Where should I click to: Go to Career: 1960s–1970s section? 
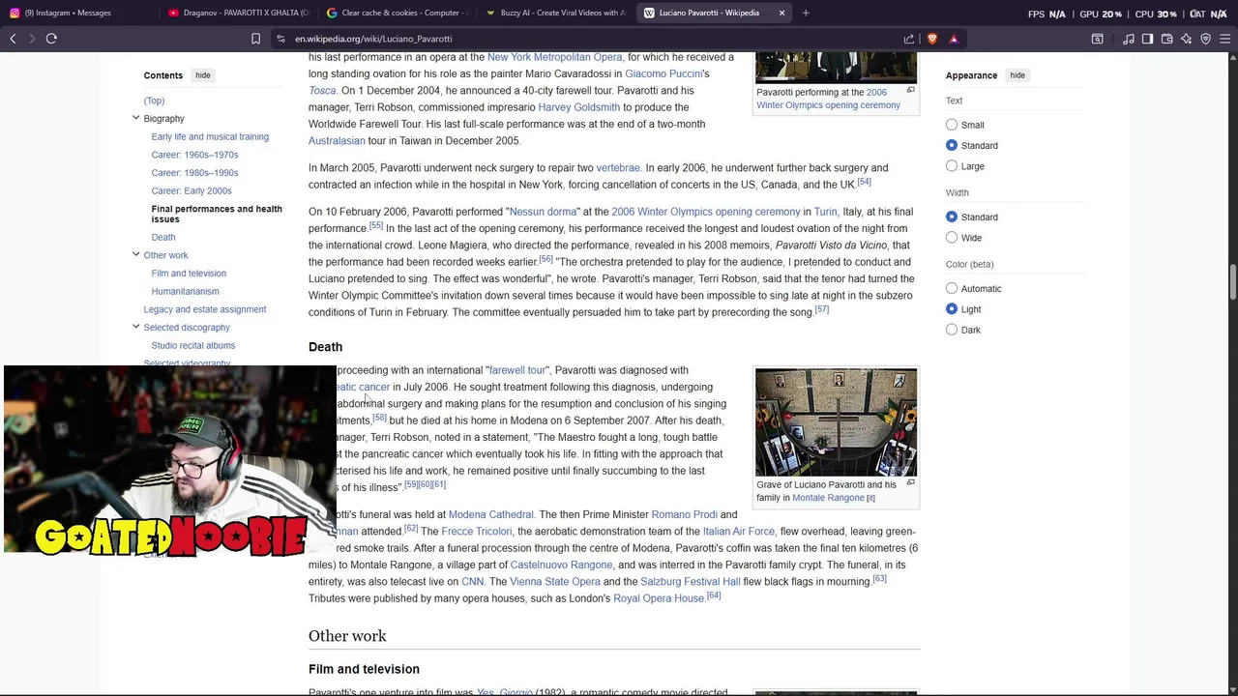(194, 155)
